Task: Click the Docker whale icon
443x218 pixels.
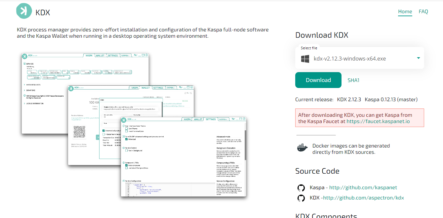Action: pyautogui.click(x=302, y=148)
